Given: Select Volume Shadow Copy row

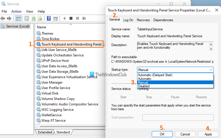Looking at the screenshot, I should [x=56, y=99].
